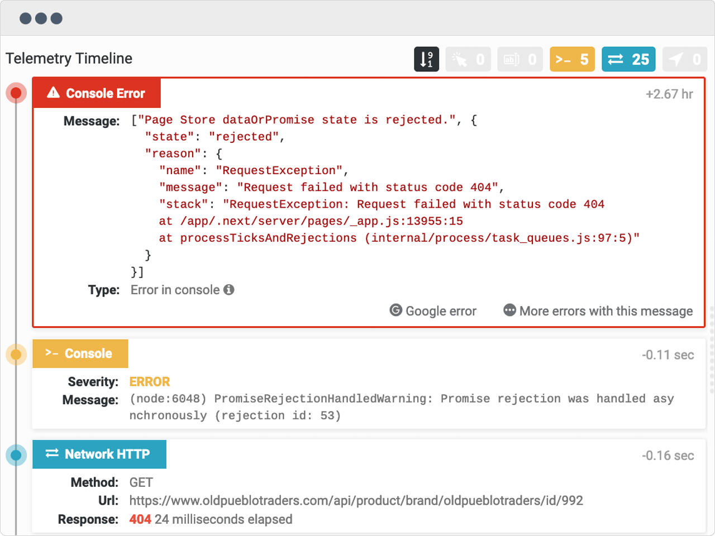Click the info icon next to Error in console

229,290
